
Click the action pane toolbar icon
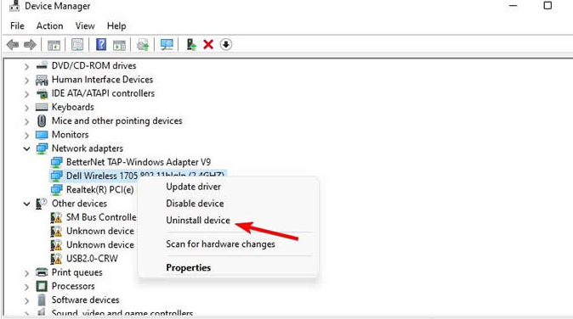tap(119, 45)
